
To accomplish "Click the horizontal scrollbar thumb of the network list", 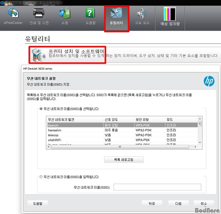I will pyautogui.click(x=120, y=147).
